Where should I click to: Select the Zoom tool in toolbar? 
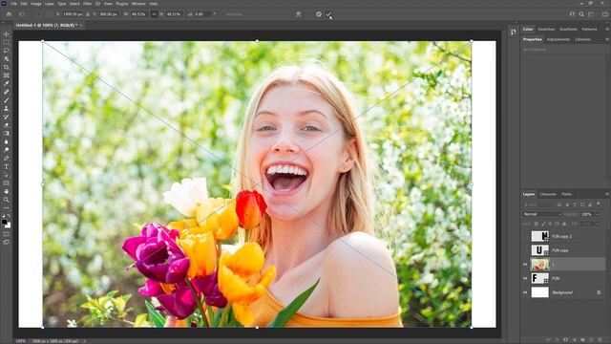coord(6,200)
